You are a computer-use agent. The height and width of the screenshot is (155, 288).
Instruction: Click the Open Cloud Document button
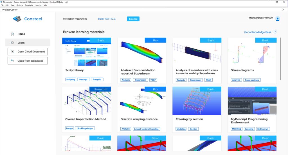point(28,52)
